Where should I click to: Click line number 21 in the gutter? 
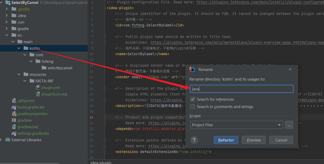coord(91,117)
